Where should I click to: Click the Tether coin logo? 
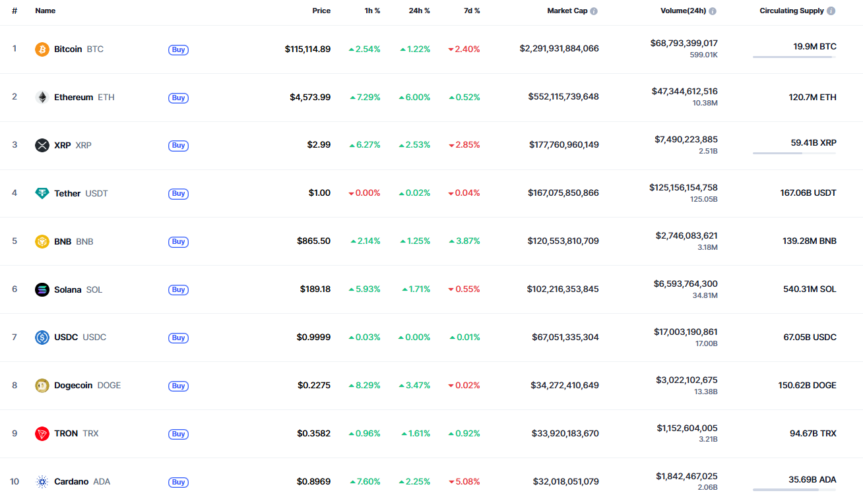42,193
